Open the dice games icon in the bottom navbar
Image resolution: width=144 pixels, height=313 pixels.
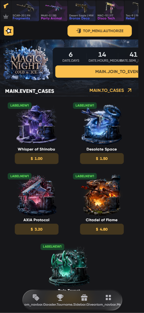pos(36,298)
